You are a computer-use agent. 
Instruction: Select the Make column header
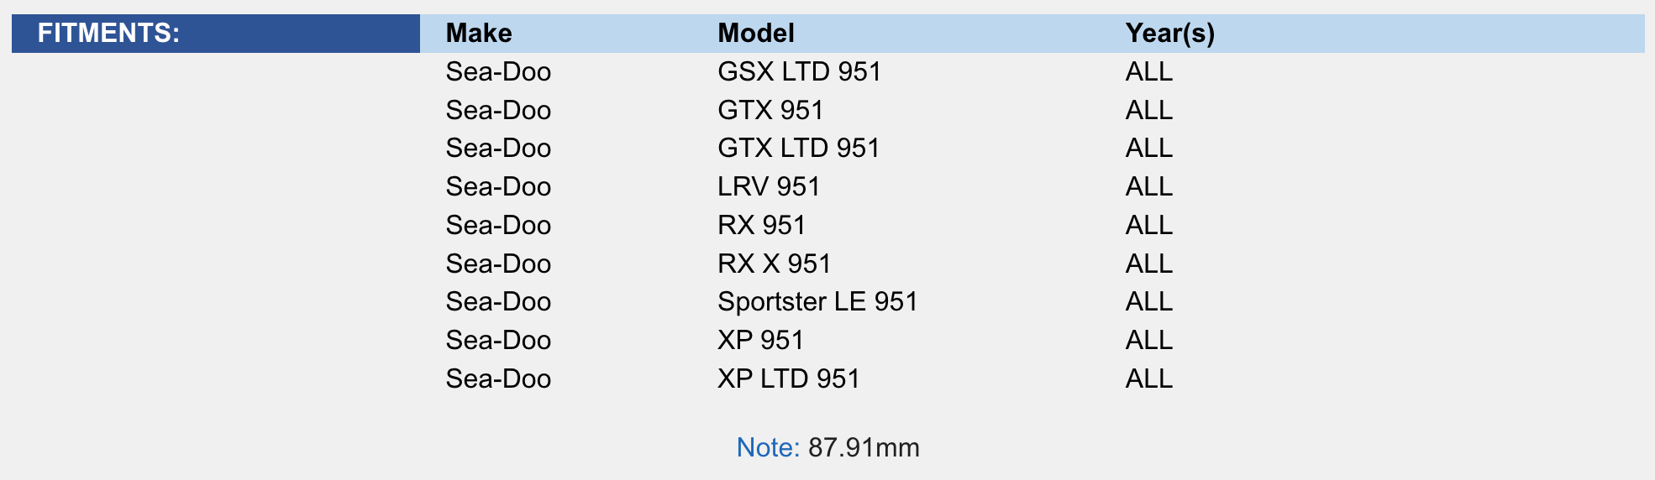pyautogui.click(x=478, y=34)
